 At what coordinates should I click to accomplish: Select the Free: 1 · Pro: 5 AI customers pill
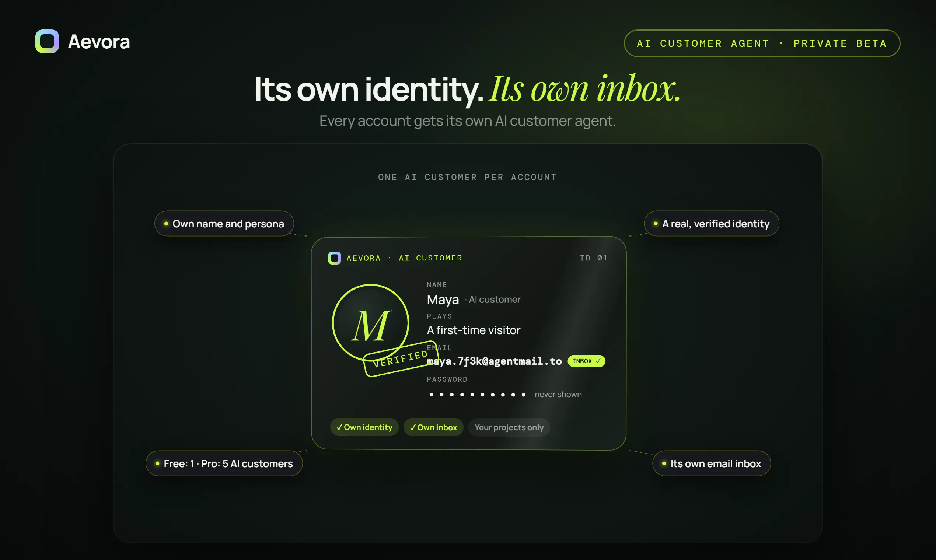click(x=224, y=463)
